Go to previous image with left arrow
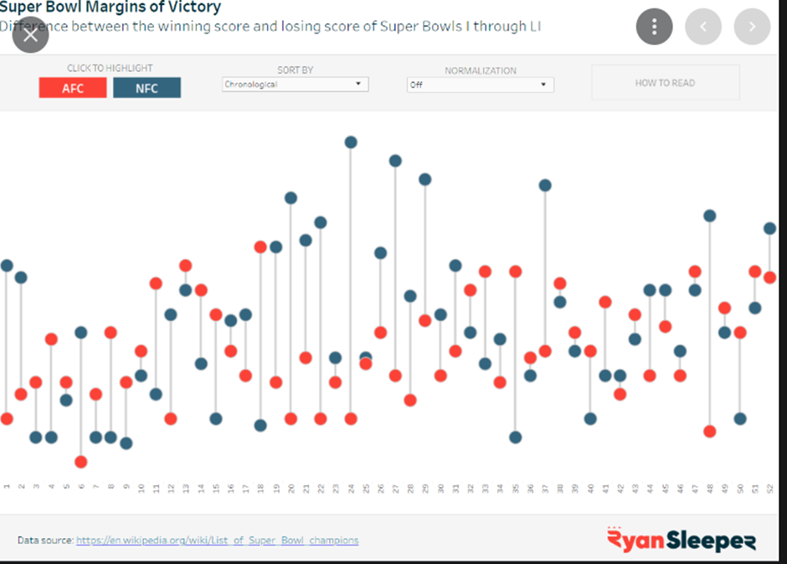Screen dimensions: 787x564 tap(703, 27)
